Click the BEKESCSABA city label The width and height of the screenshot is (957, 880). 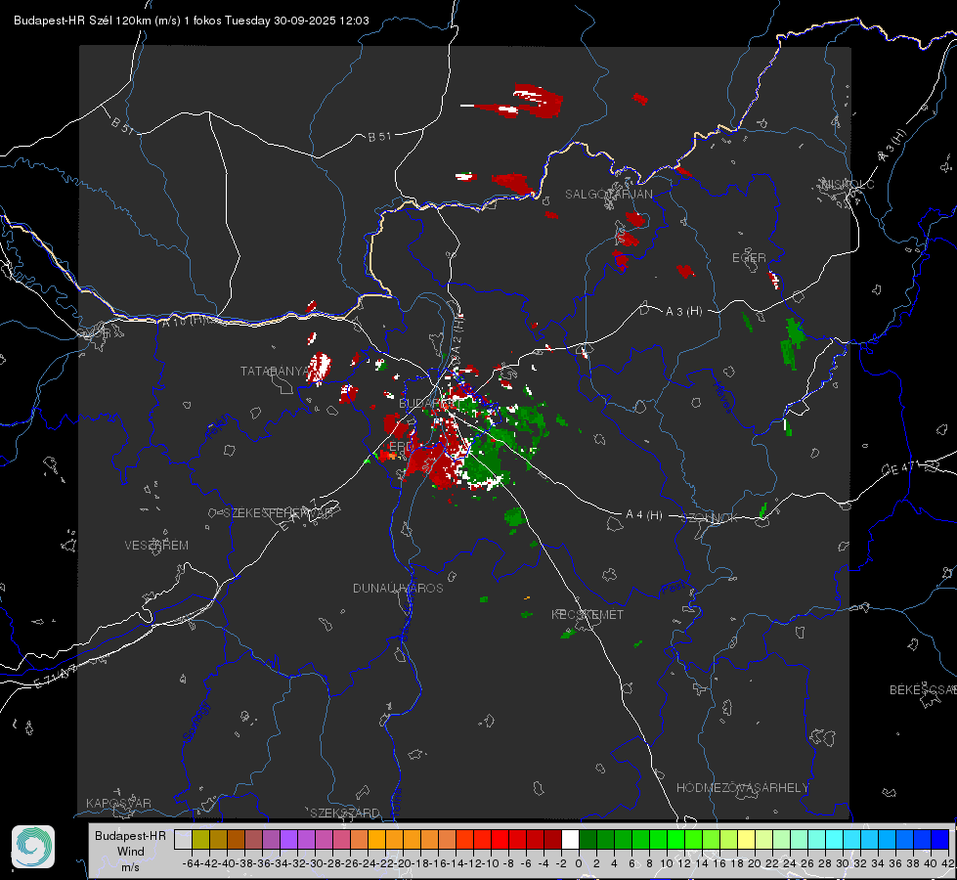point(923,690)
